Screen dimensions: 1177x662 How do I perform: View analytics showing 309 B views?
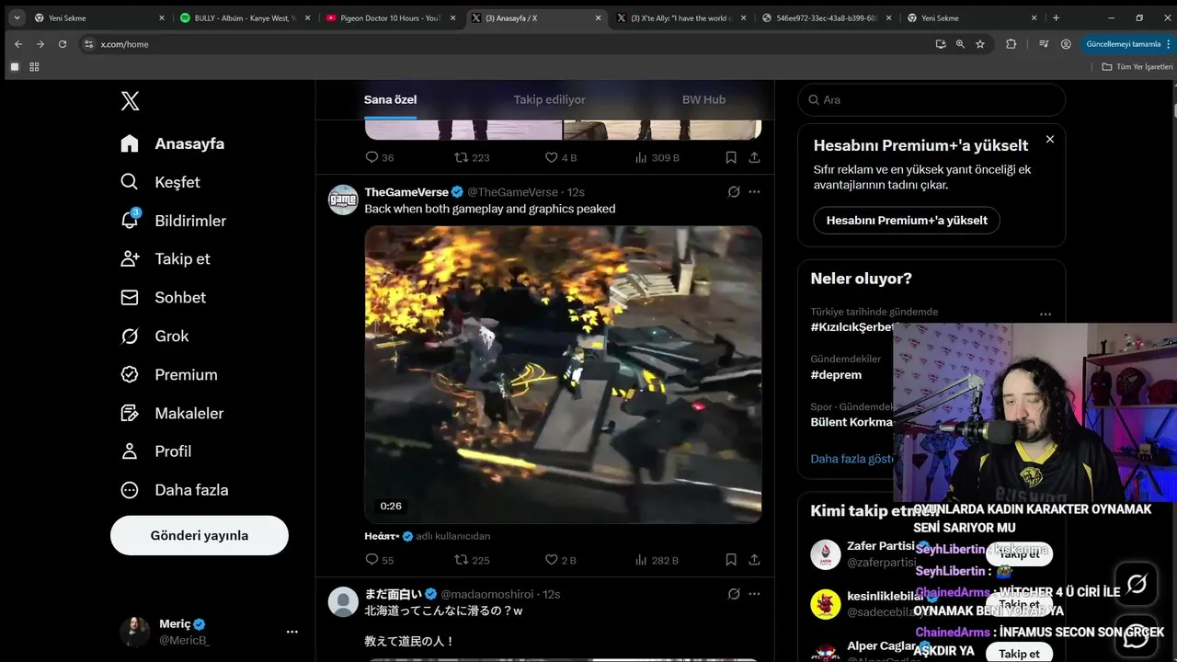657,157
